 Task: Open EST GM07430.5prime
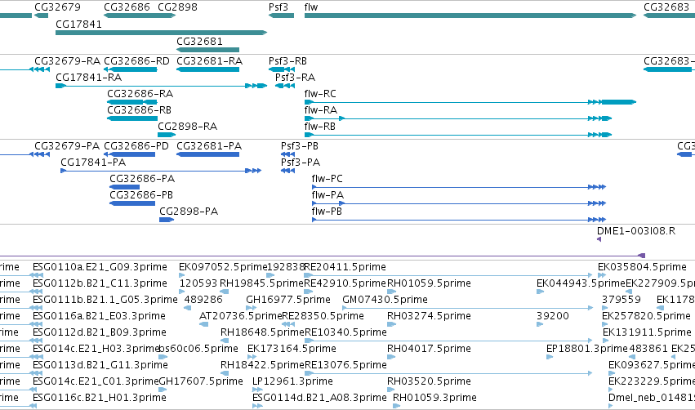pyautogui.click(x=385, y=300)
